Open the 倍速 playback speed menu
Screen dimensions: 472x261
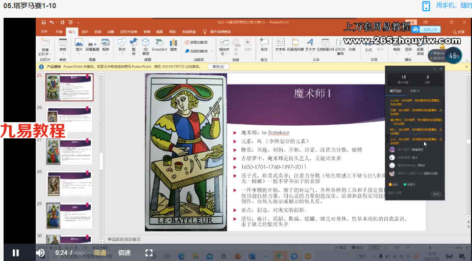tap(125, 253)
